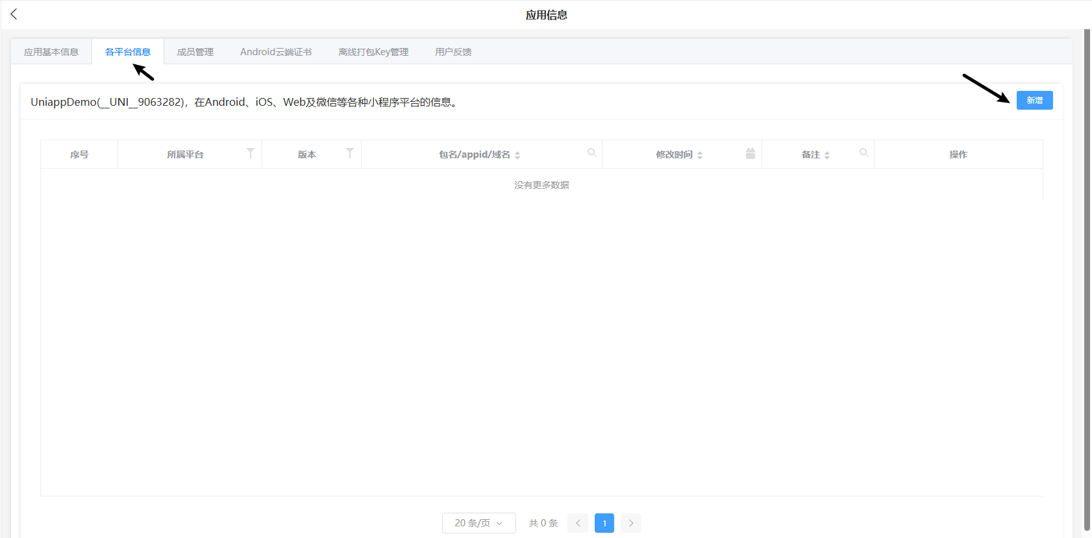This screenshot has height=538, width=1092.
Task: Go to next page arrow
Action: tap(630, 523)
